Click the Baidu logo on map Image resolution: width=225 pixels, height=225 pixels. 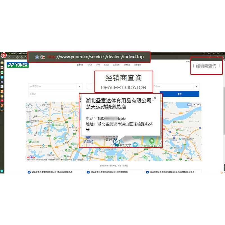pos(31,157)
